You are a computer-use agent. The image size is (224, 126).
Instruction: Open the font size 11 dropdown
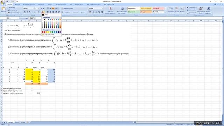tap(38, 8)
